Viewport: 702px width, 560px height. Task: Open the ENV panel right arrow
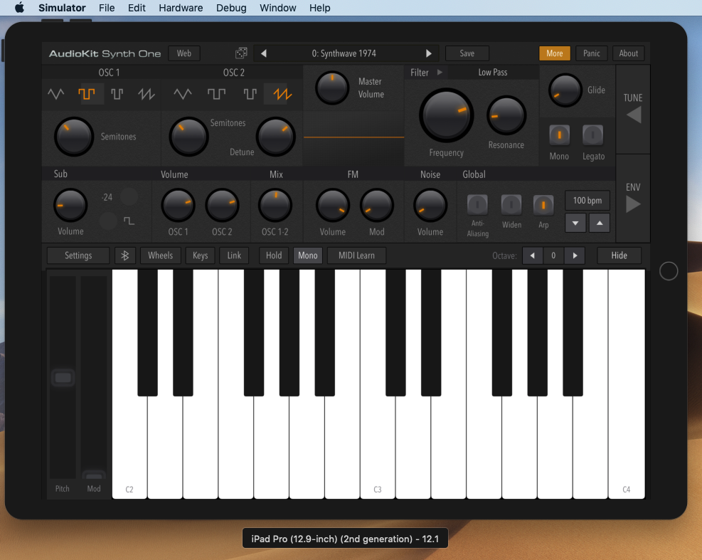(633, 205)
